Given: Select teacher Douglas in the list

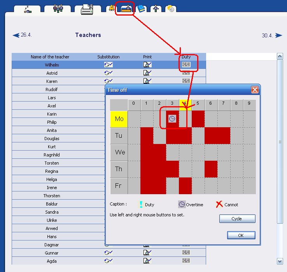Looking at the screenshot, I should [x=52, y=139].
